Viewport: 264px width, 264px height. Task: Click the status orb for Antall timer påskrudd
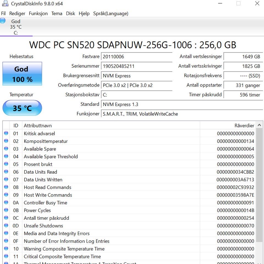[6, 218]
